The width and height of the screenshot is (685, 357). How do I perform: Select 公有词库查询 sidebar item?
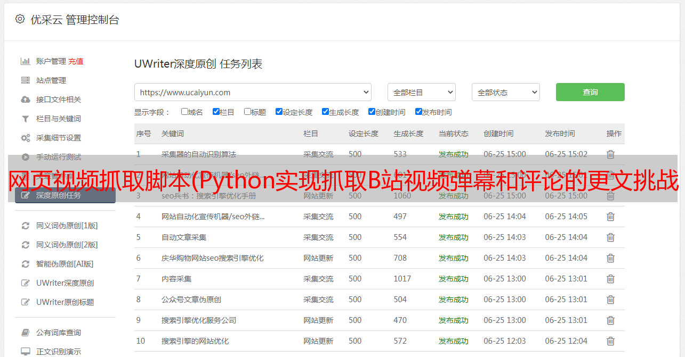pyautogui.click(x=59, y=333)
